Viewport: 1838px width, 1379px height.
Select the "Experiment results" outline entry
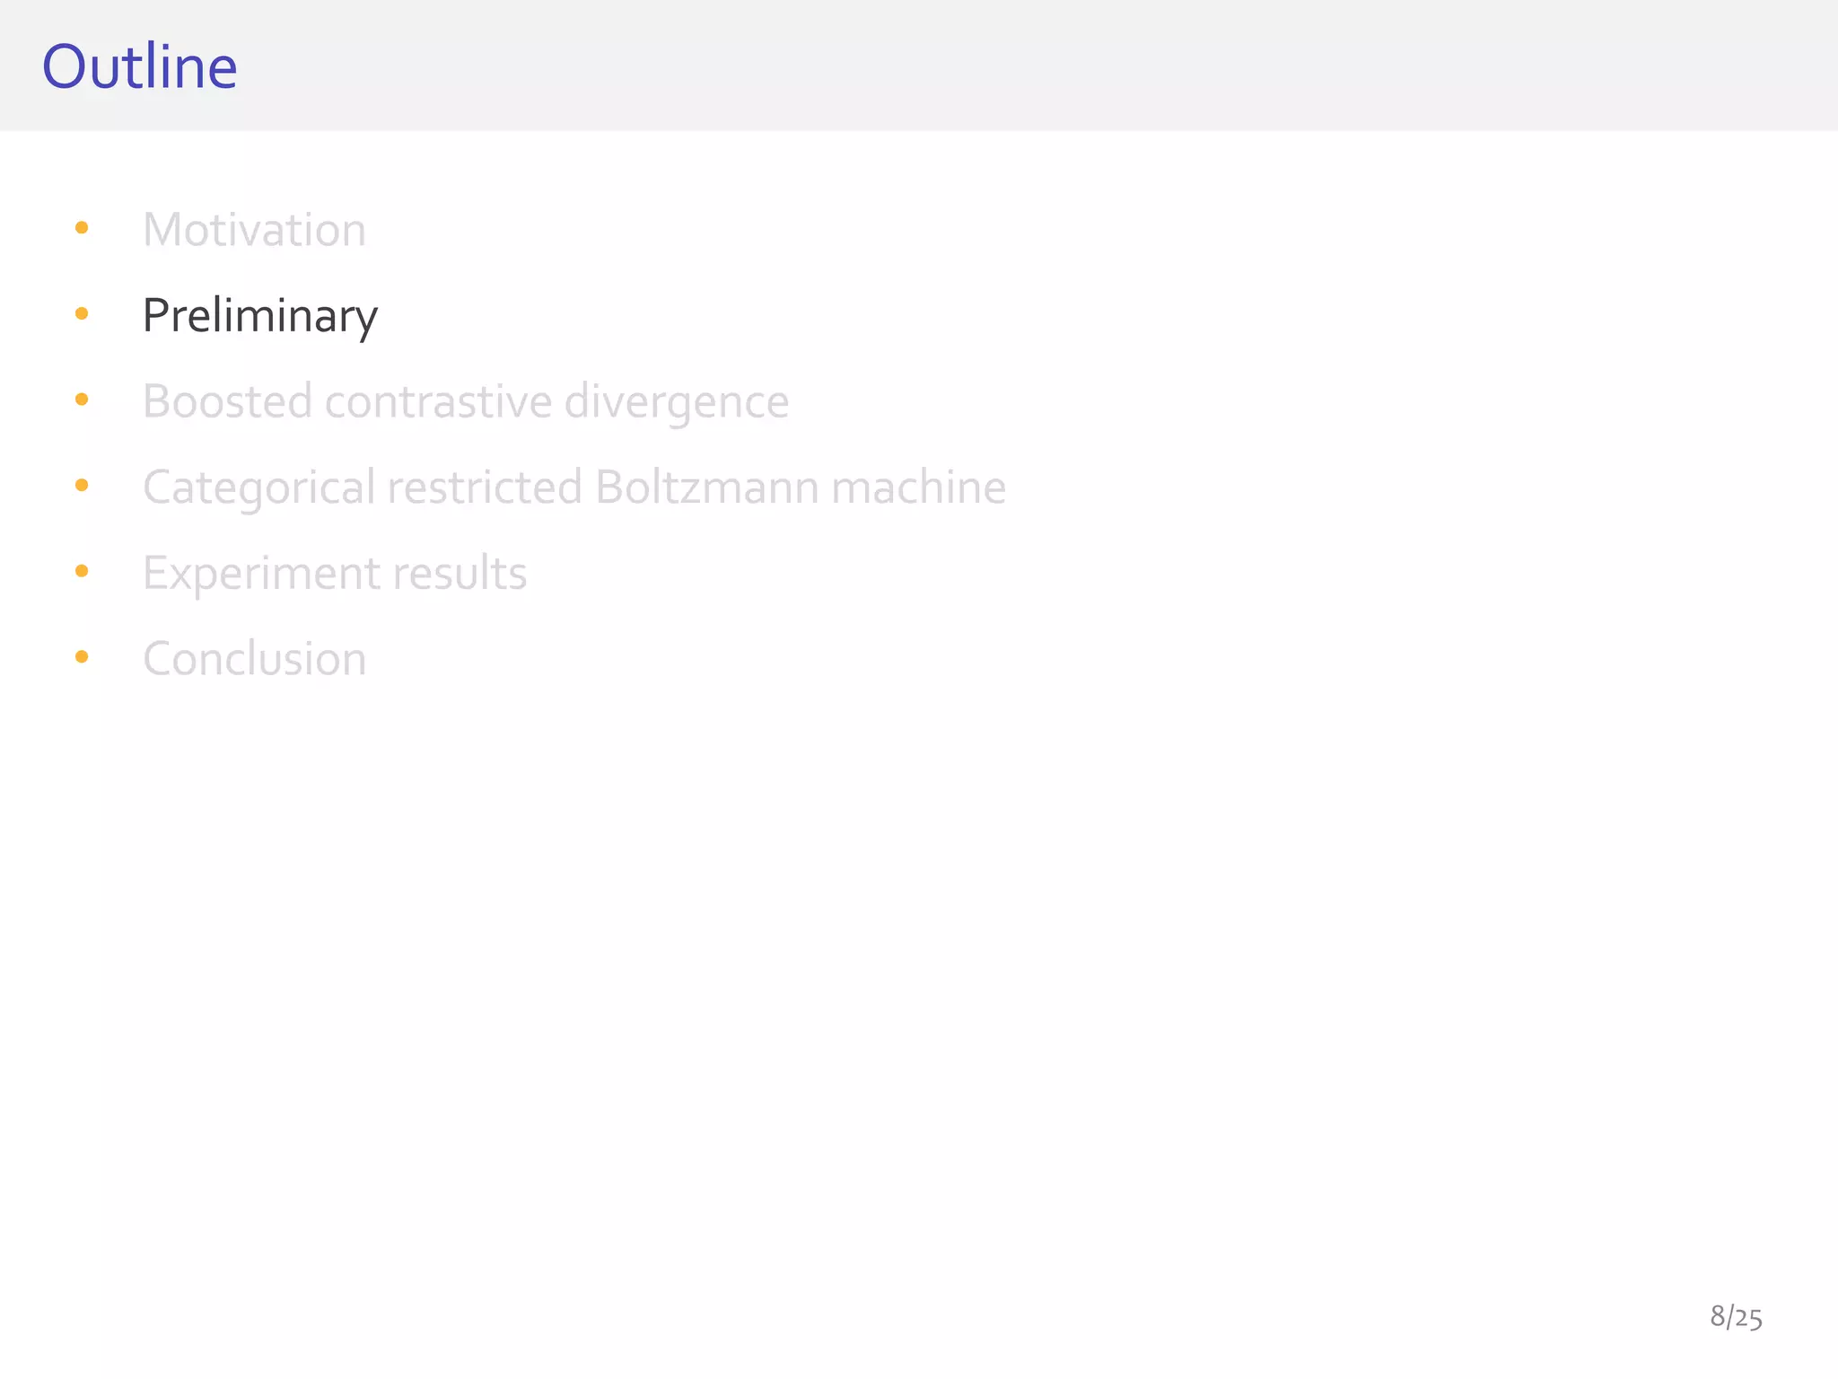pos(334,573)
